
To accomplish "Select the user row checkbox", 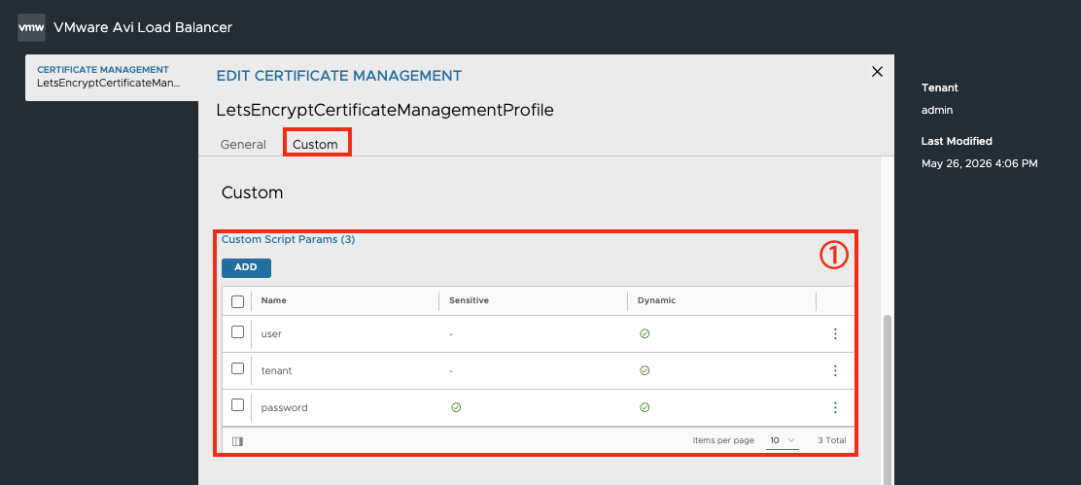I will click(x=238, y=332).
